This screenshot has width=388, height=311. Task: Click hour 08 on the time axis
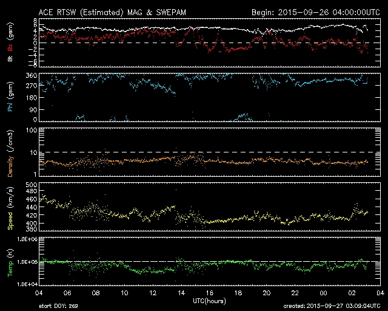click(x=97, y=293)
